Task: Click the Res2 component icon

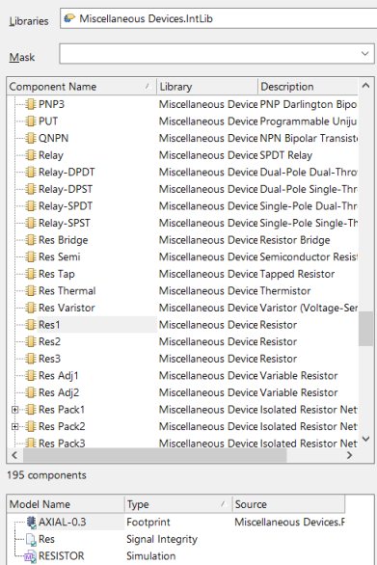Action: coord(31,341)
